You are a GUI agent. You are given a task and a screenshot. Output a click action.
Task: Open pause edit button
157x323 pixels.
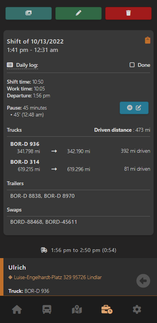click(134, 108)
